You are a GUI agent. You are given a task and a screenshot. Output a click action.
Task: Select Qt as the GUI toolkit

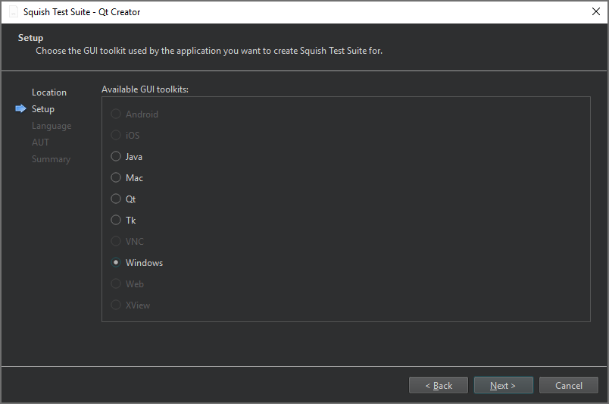116,199
